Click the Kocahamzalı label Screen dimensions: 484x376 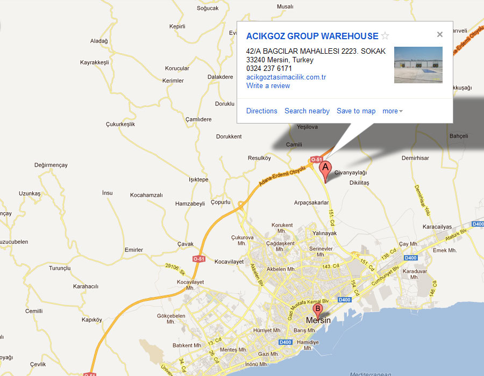coord(146,195)
